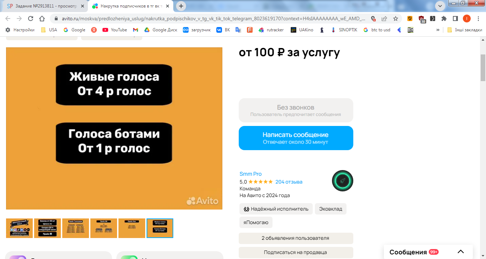Screen dimensions: 486x259
Task: Open btc to usd bookmark
Action: click(377, 30)
